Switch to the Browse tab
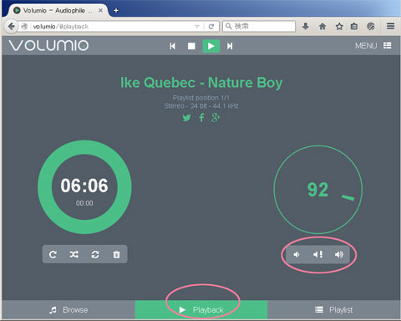The height and width of the screenshot is (321, 401). click(69, 310)
